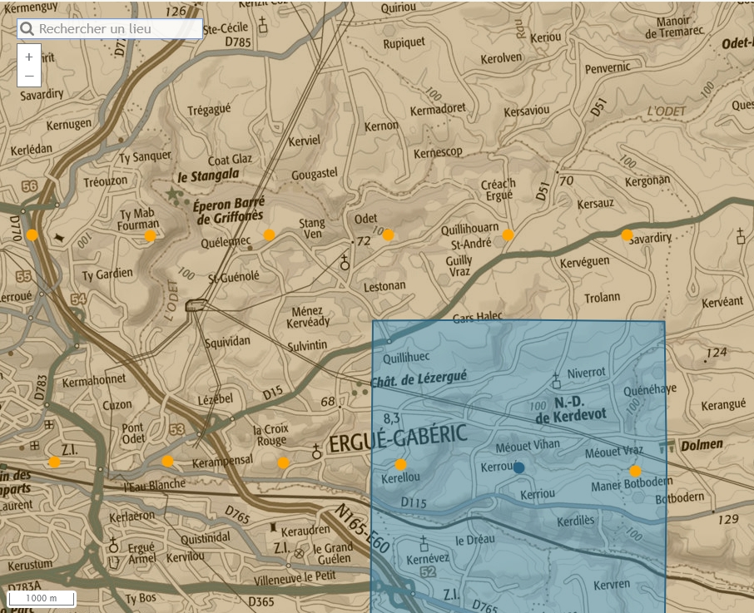The height and width of the screenshot is (613, 754).
Task: Zoom in with the plus button
Action: (x=29, y=57)
